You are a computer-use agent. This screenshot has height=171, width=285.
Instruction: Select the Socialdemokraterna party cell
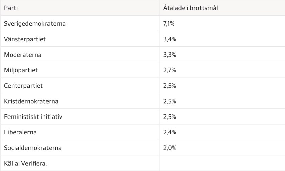tap(33, 148)
